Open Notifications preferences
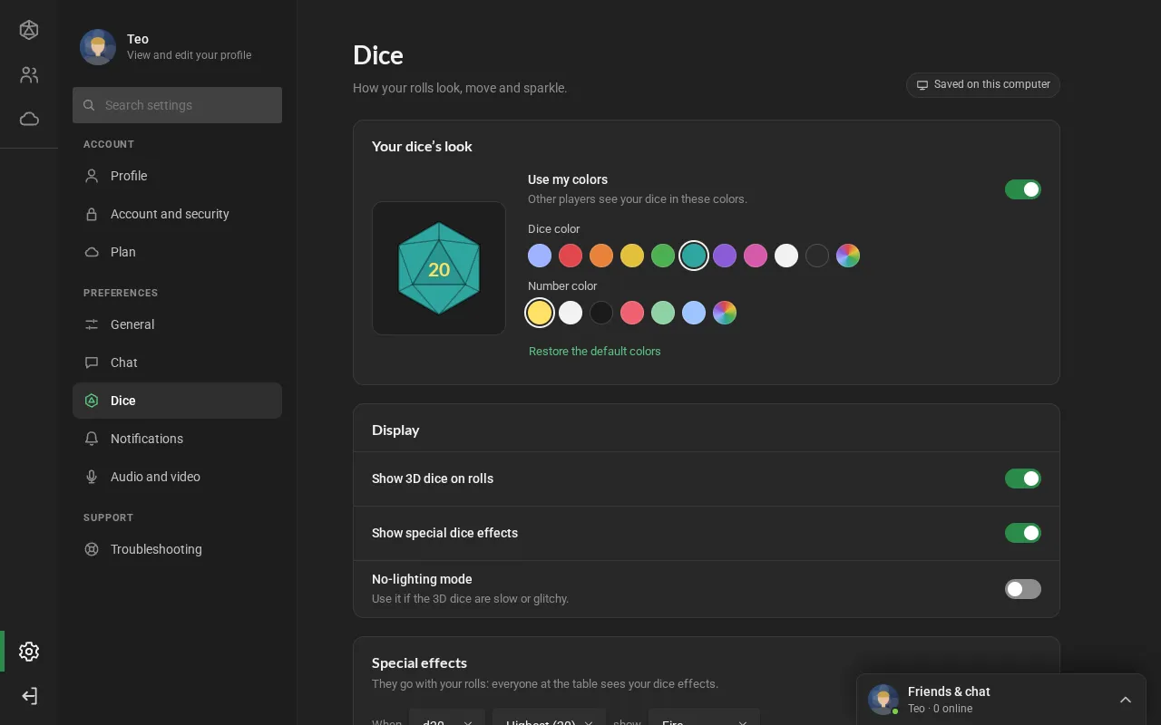1161x725 pixels. 177,439
